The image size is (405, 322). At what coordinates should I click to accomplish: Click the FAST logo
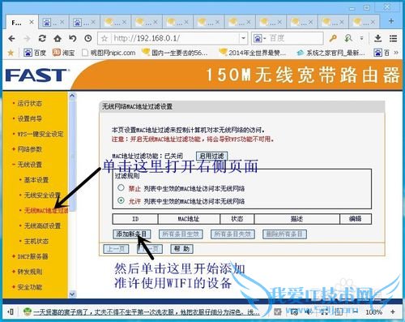(36, 75)
